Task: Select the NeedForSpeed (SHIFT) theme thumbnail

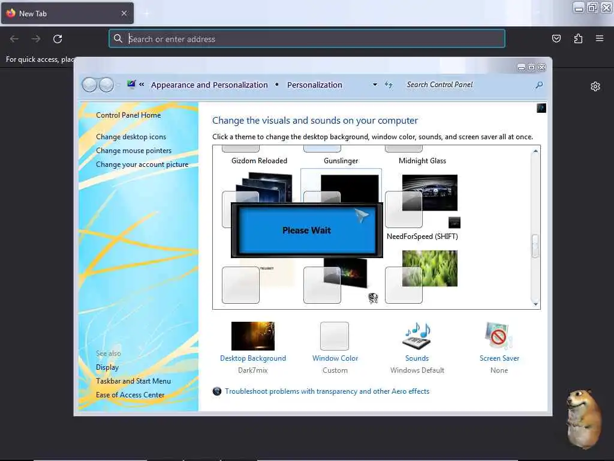Action: coord(429,193)
